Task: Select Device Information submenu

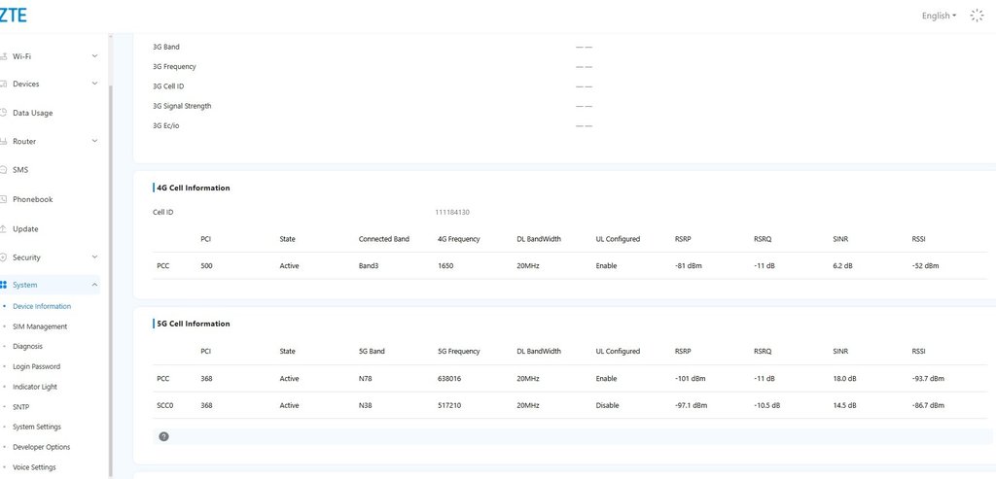Action: coord(42,306)
